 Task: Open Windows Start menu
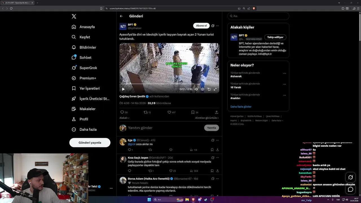[x=149, y=200]
